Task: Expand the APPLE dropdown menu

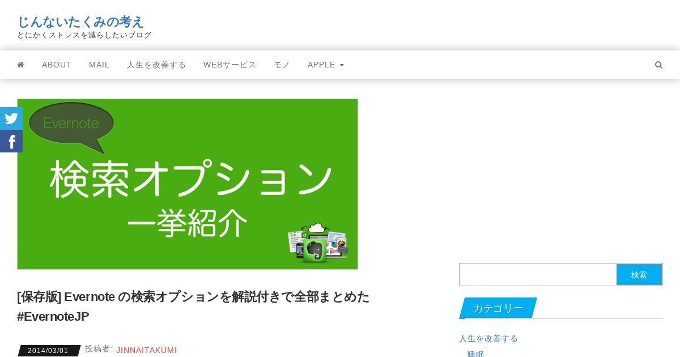Action: coord(326,65)
